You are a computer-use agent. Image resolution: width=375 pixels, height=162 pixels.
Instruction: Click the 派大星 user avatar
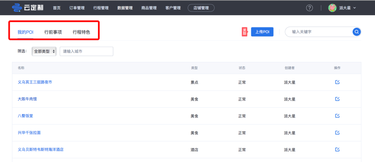tap(333, 8)
